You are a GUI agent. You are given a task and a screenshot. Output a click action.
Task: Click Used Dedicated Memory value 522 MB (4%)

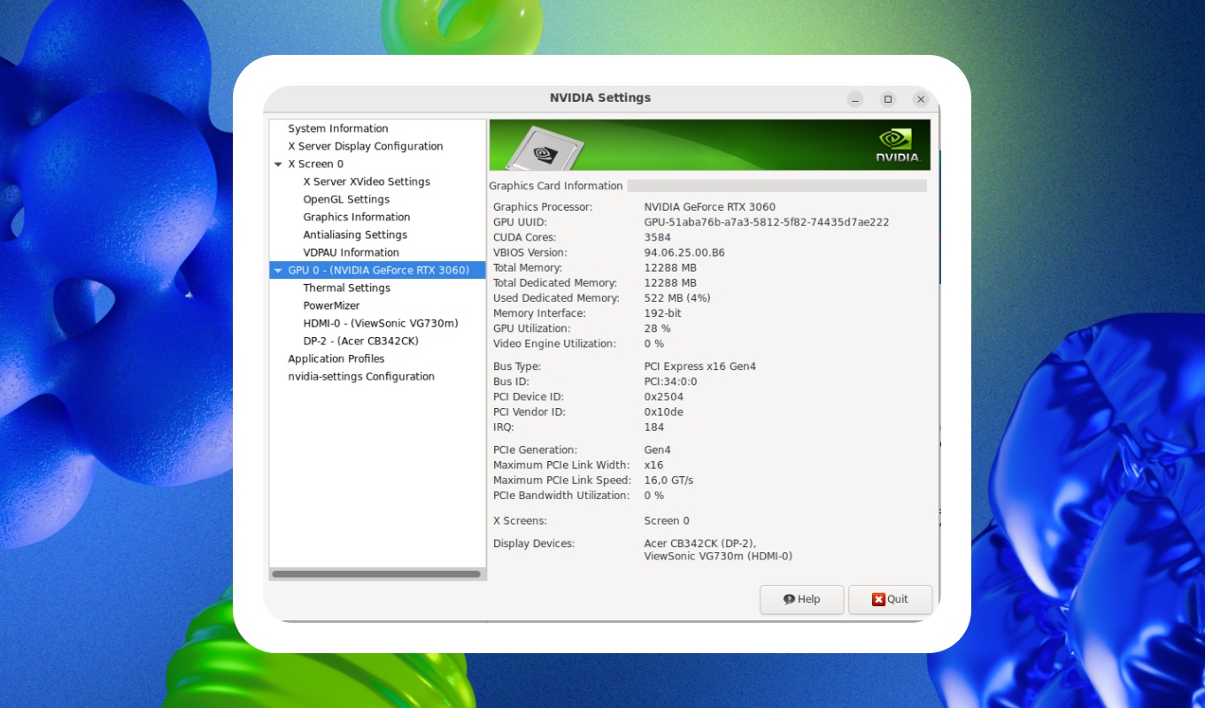(x=677, y=298)
